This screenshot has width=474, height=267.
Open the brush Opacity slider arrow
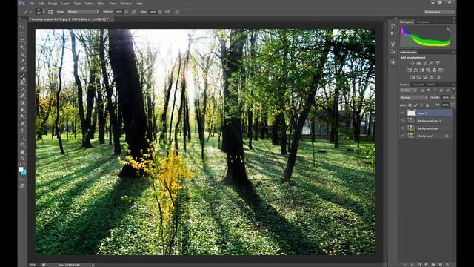tap(126, 12)
